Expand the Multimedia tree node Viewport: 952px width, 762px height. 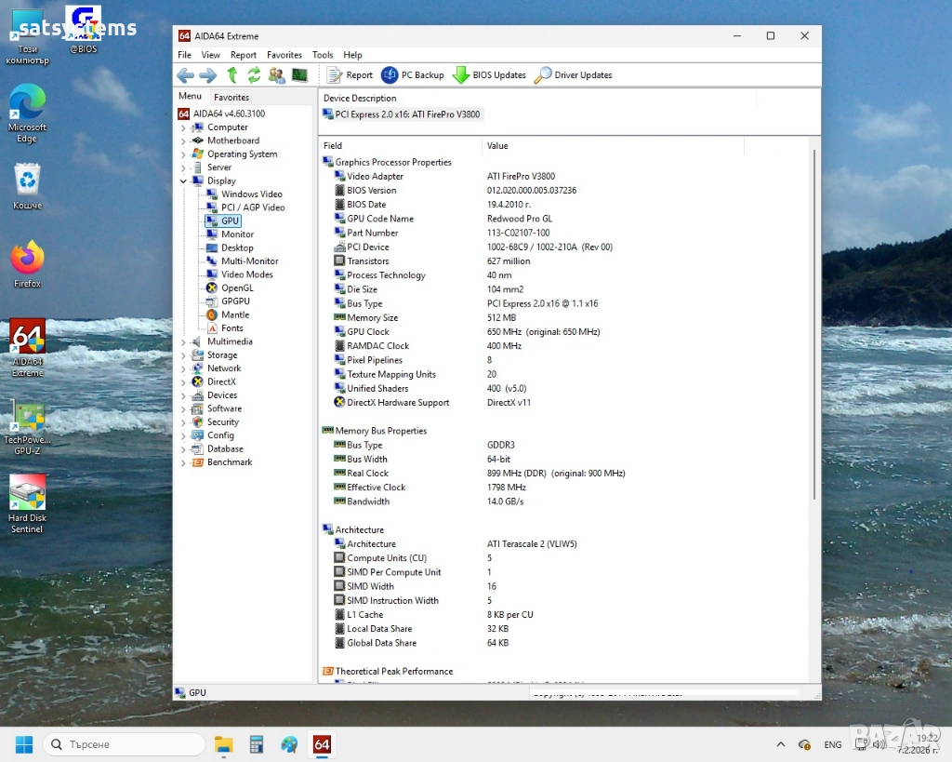183,342
